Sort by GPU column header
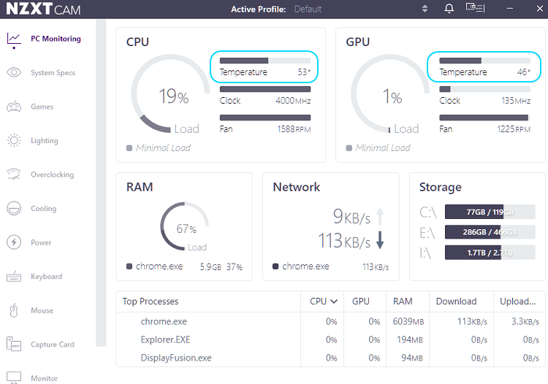The width and height of the screenshot is (548, 384). (x=361, y=302)
